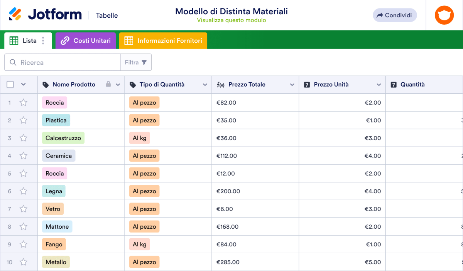This screenshot has height=271, width=463.
Task: Star the Roccia row 1 entry
Action: [x=23, y=102]
